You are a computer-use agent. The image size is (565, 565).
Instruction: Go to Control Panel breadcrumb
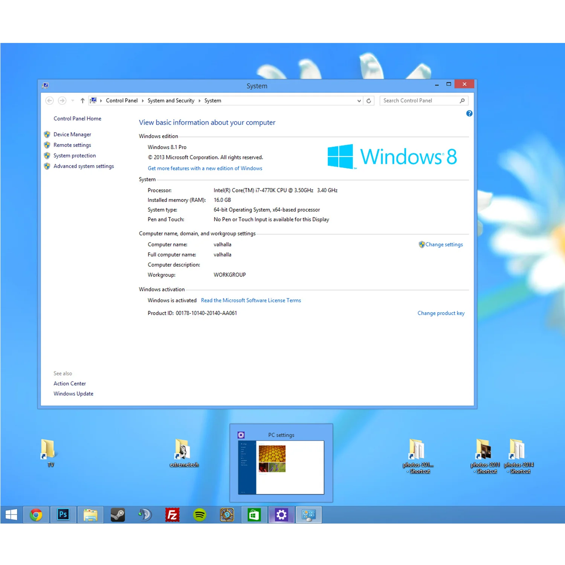click(122, 101)
